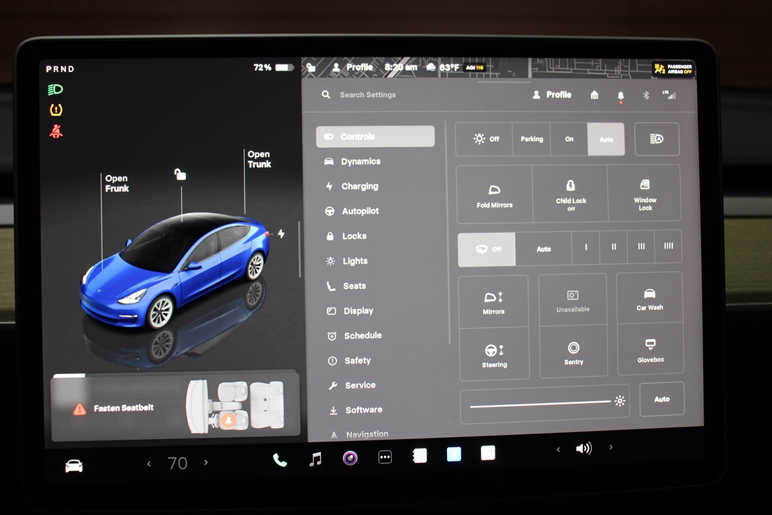Open the Autopilot settings menu

point(360,211)
